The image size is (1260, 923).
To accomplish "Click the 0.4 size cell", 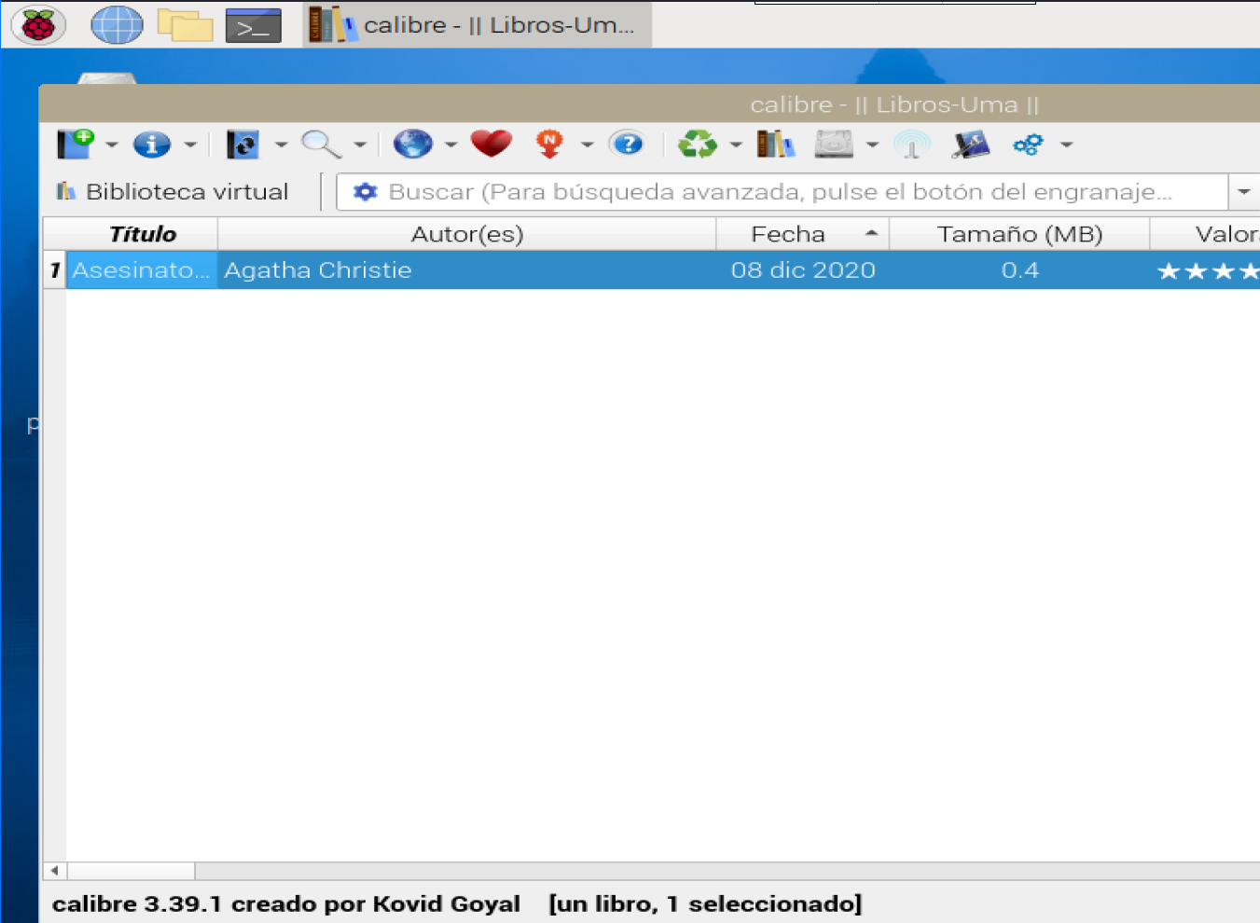I will [1019, 270].
